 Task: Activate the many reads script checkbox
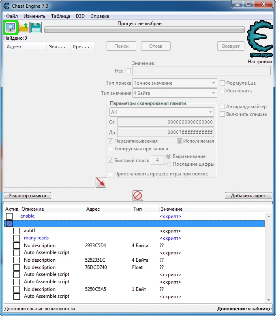tap(17, 238)
